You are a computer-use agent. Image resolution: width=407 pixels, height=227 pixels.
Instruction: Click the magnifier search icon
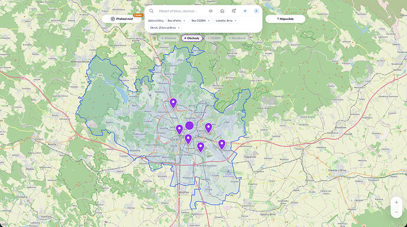[152, 11]
